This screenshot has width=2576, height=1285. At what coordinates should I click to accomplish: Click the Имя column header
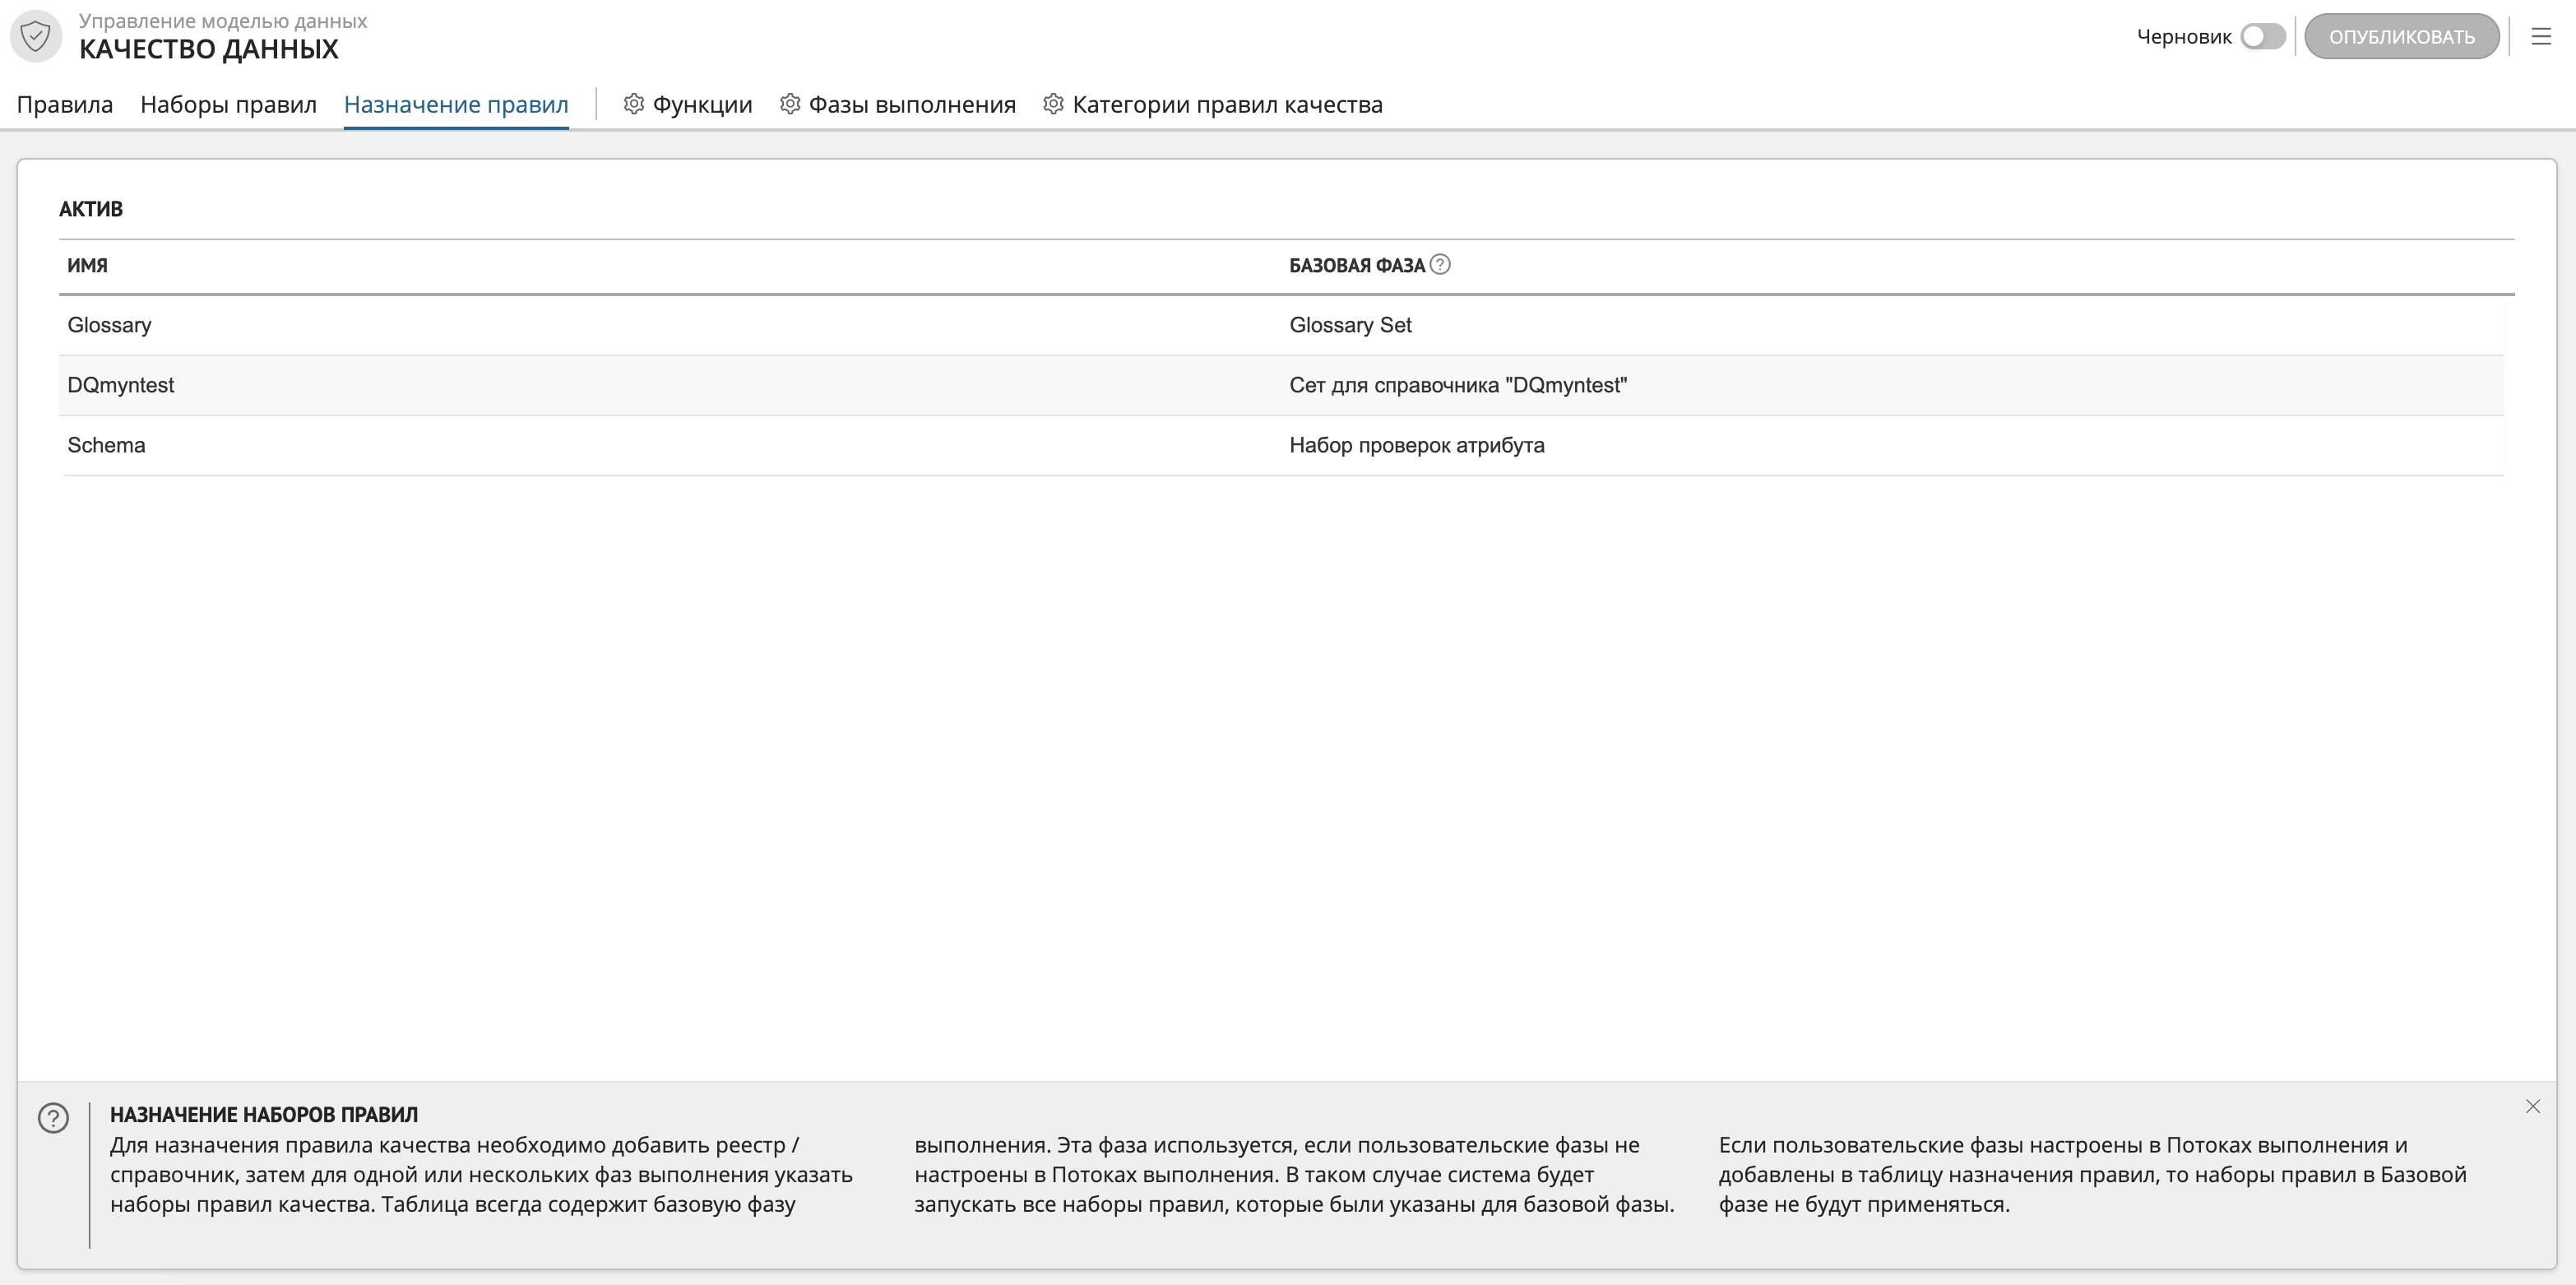(87, 265)
